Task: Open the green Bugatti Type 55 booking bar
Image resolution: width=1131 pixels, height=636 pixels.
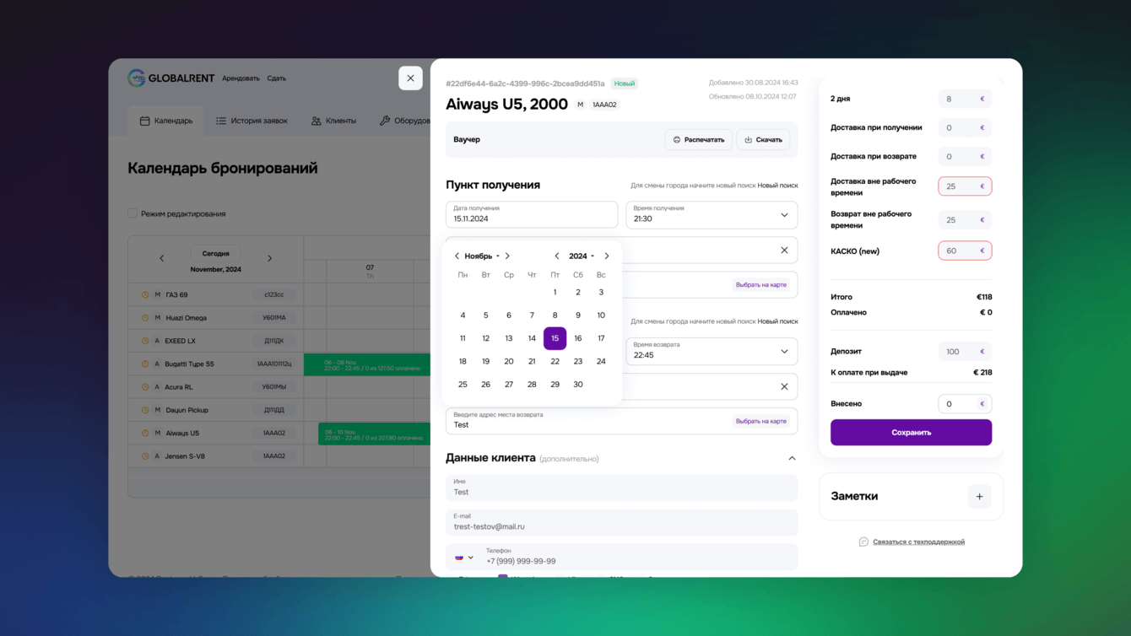Action: pos(367,364)
